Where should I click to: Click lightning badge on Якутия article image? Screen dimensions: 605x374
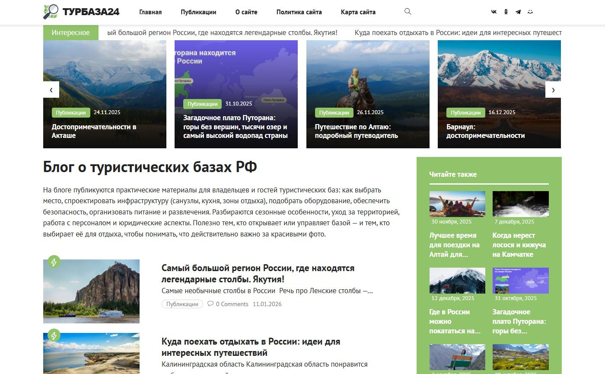[54, 262]
